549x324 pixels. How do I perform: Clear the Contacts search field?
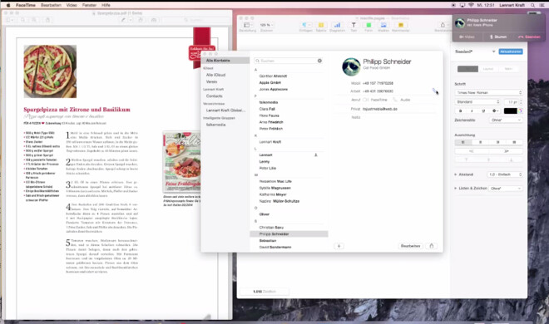pos(319,61)
